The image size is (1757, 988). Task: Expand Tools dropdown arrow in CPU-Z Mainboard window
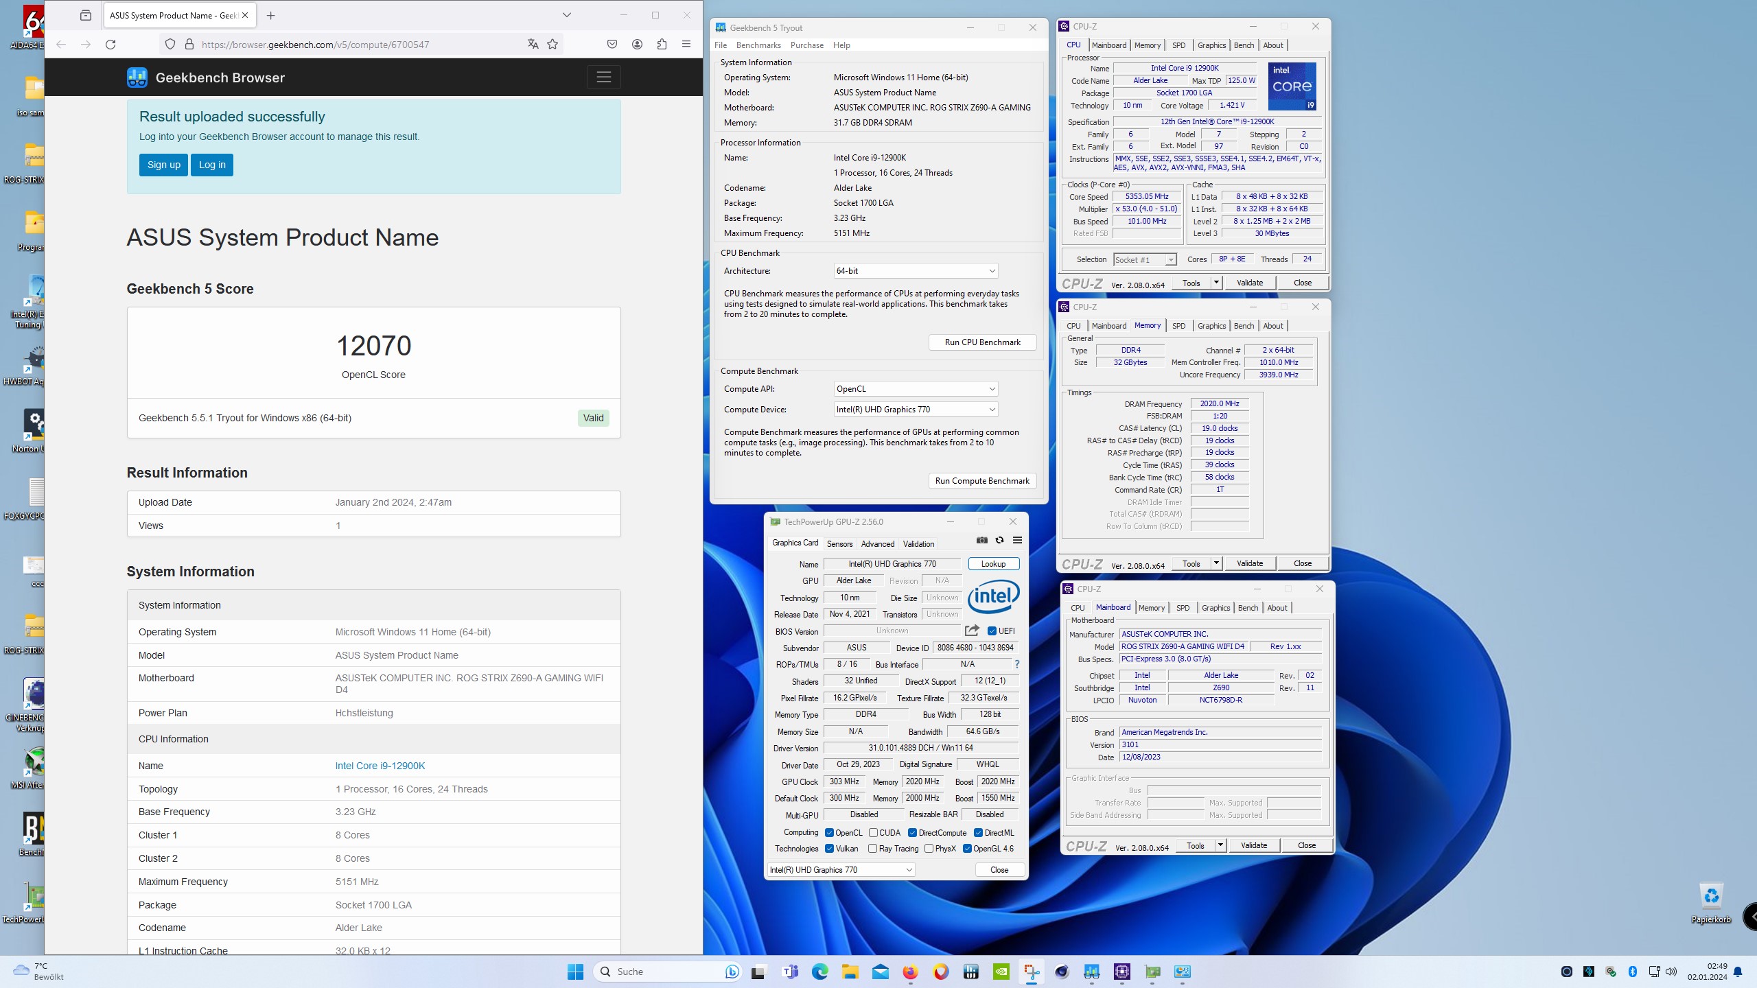tap(1220, 845)
